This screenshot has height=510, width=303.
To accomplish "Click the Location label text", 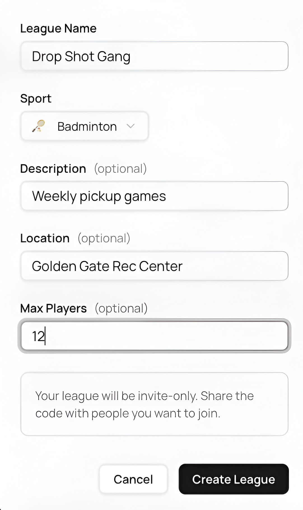I will [45, 238].
